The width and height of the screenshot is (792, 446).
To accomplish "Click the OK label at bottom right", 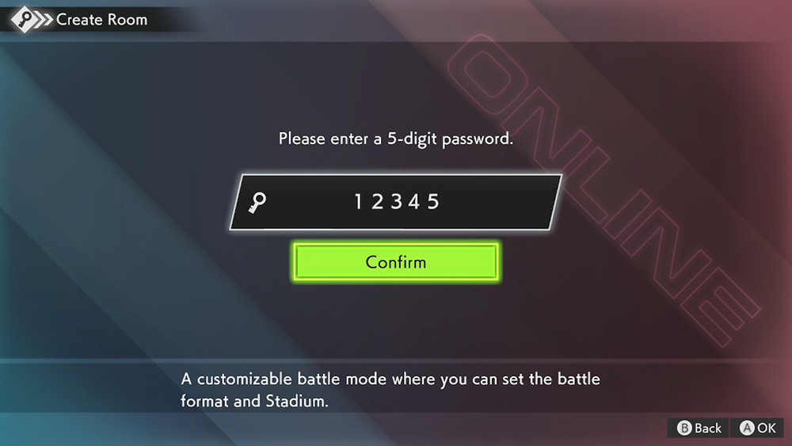I will point(766,429).
